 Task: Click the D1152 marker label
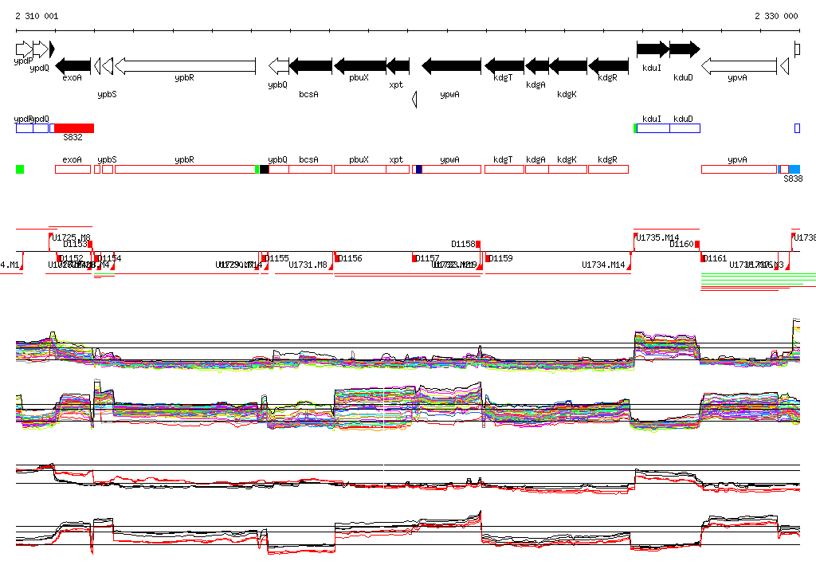coord(72,258)
